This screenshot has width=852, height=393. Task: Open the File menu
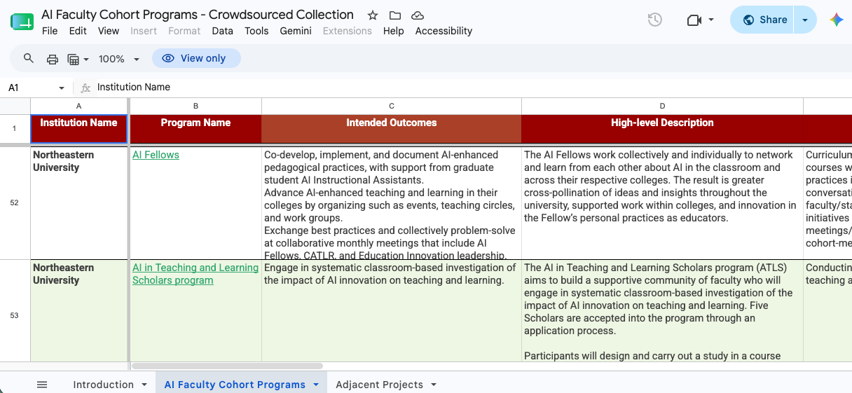[50, 31]
